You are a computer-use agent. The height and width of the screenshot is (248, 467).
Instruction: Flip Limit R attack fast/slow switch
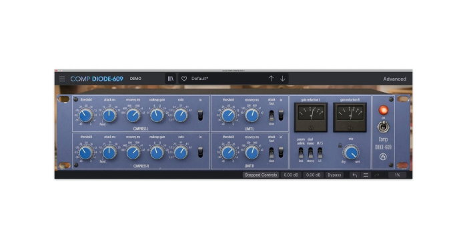click(x=272, y=153)
